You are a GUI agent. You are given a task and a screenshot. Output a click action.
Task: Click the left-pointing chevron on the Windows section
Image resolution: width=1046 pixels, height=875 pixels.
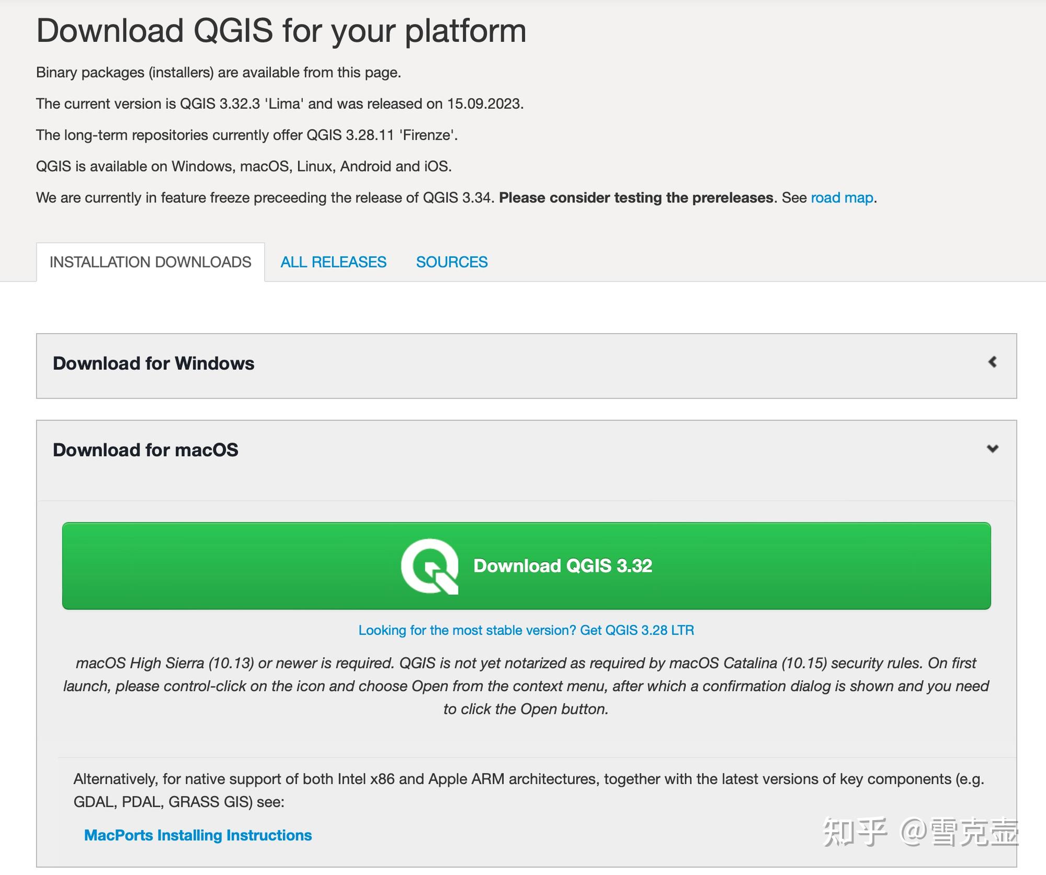point(991,363)
